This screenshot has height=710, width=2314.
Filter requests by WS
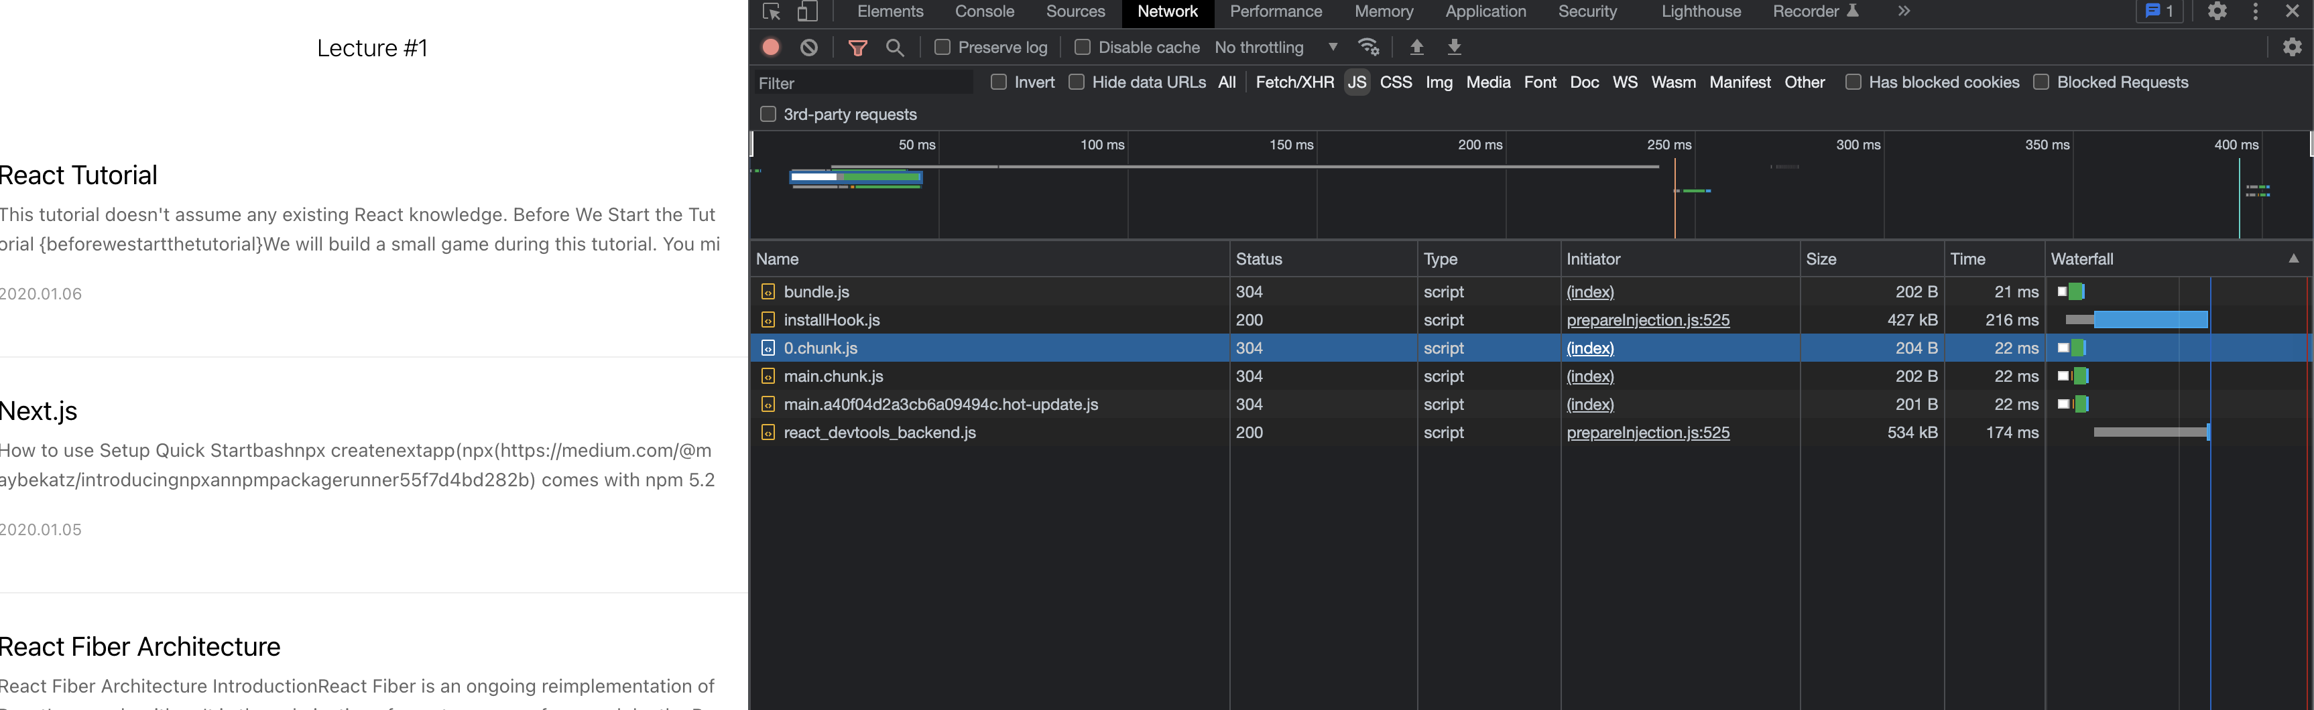tap(1624, 82)
